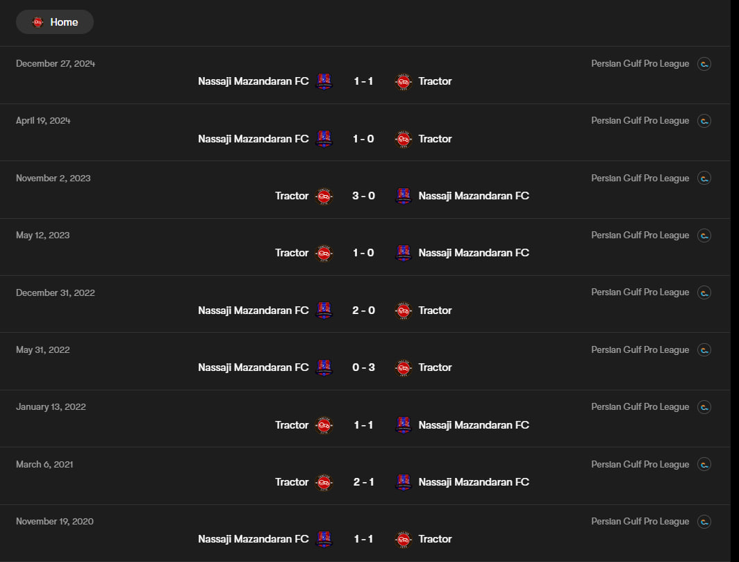The height and width of the screenshot is (562, 739).
Task: Click league icon in December 27, 2024 row
Action: coord(704,64)
